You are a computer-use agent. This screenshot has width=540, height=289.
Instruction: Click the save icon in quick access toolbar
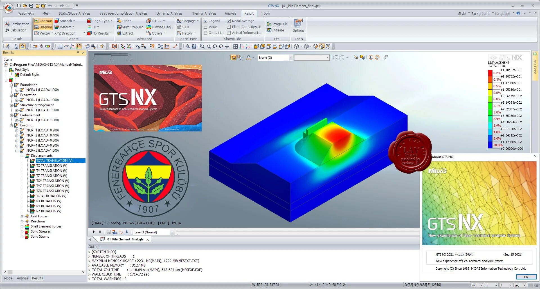[31, 6]
